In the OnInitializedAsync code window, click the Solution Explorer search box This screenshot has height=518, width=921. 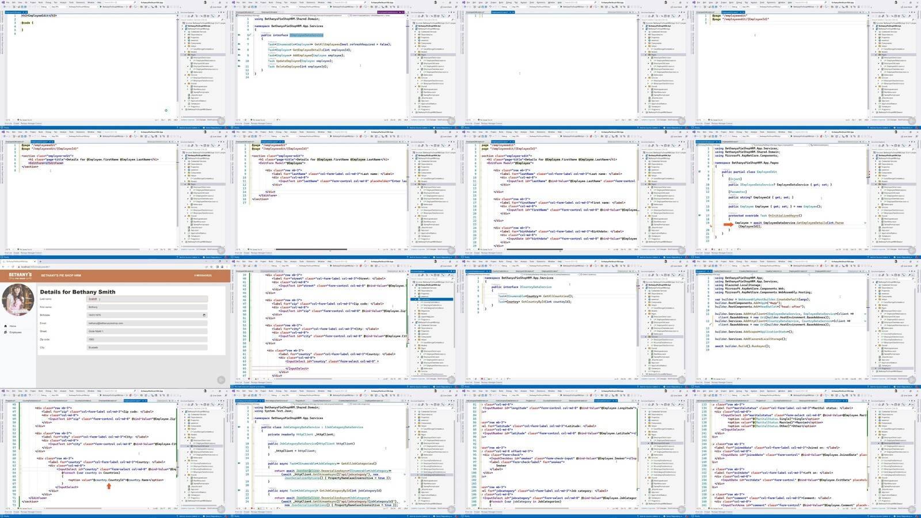tap(893, 148)
